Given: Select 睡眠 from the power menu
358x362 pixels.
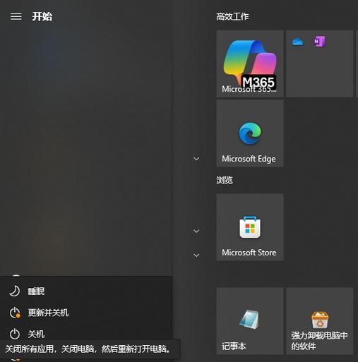Looking at the screenshot, I should [86, 291].
